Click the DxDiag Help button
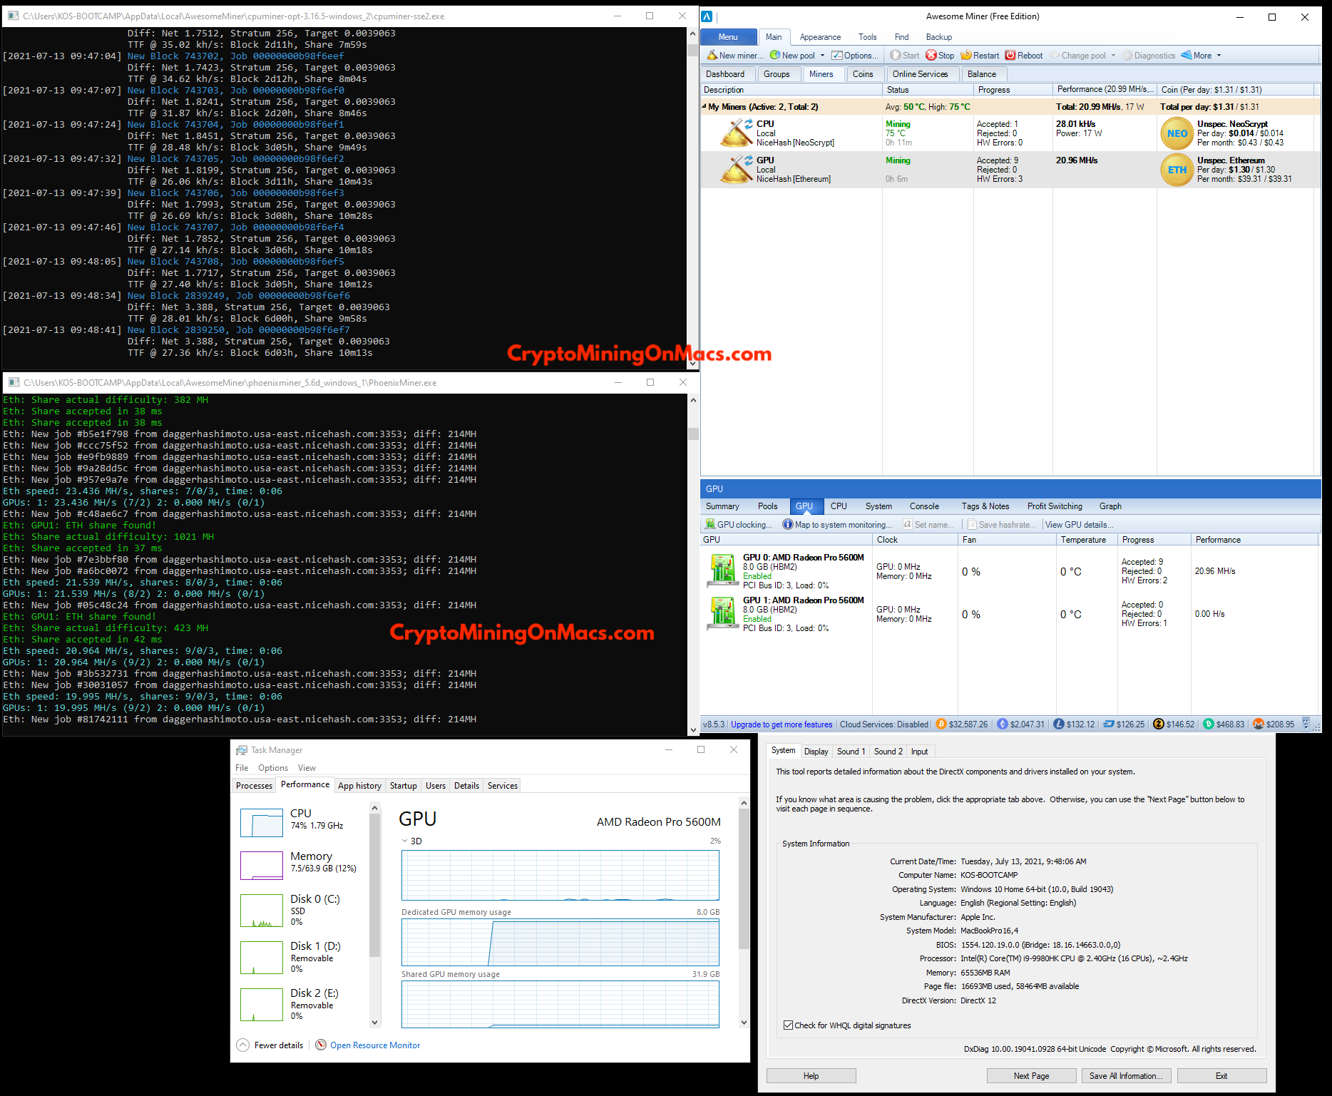 [811, 1076]
